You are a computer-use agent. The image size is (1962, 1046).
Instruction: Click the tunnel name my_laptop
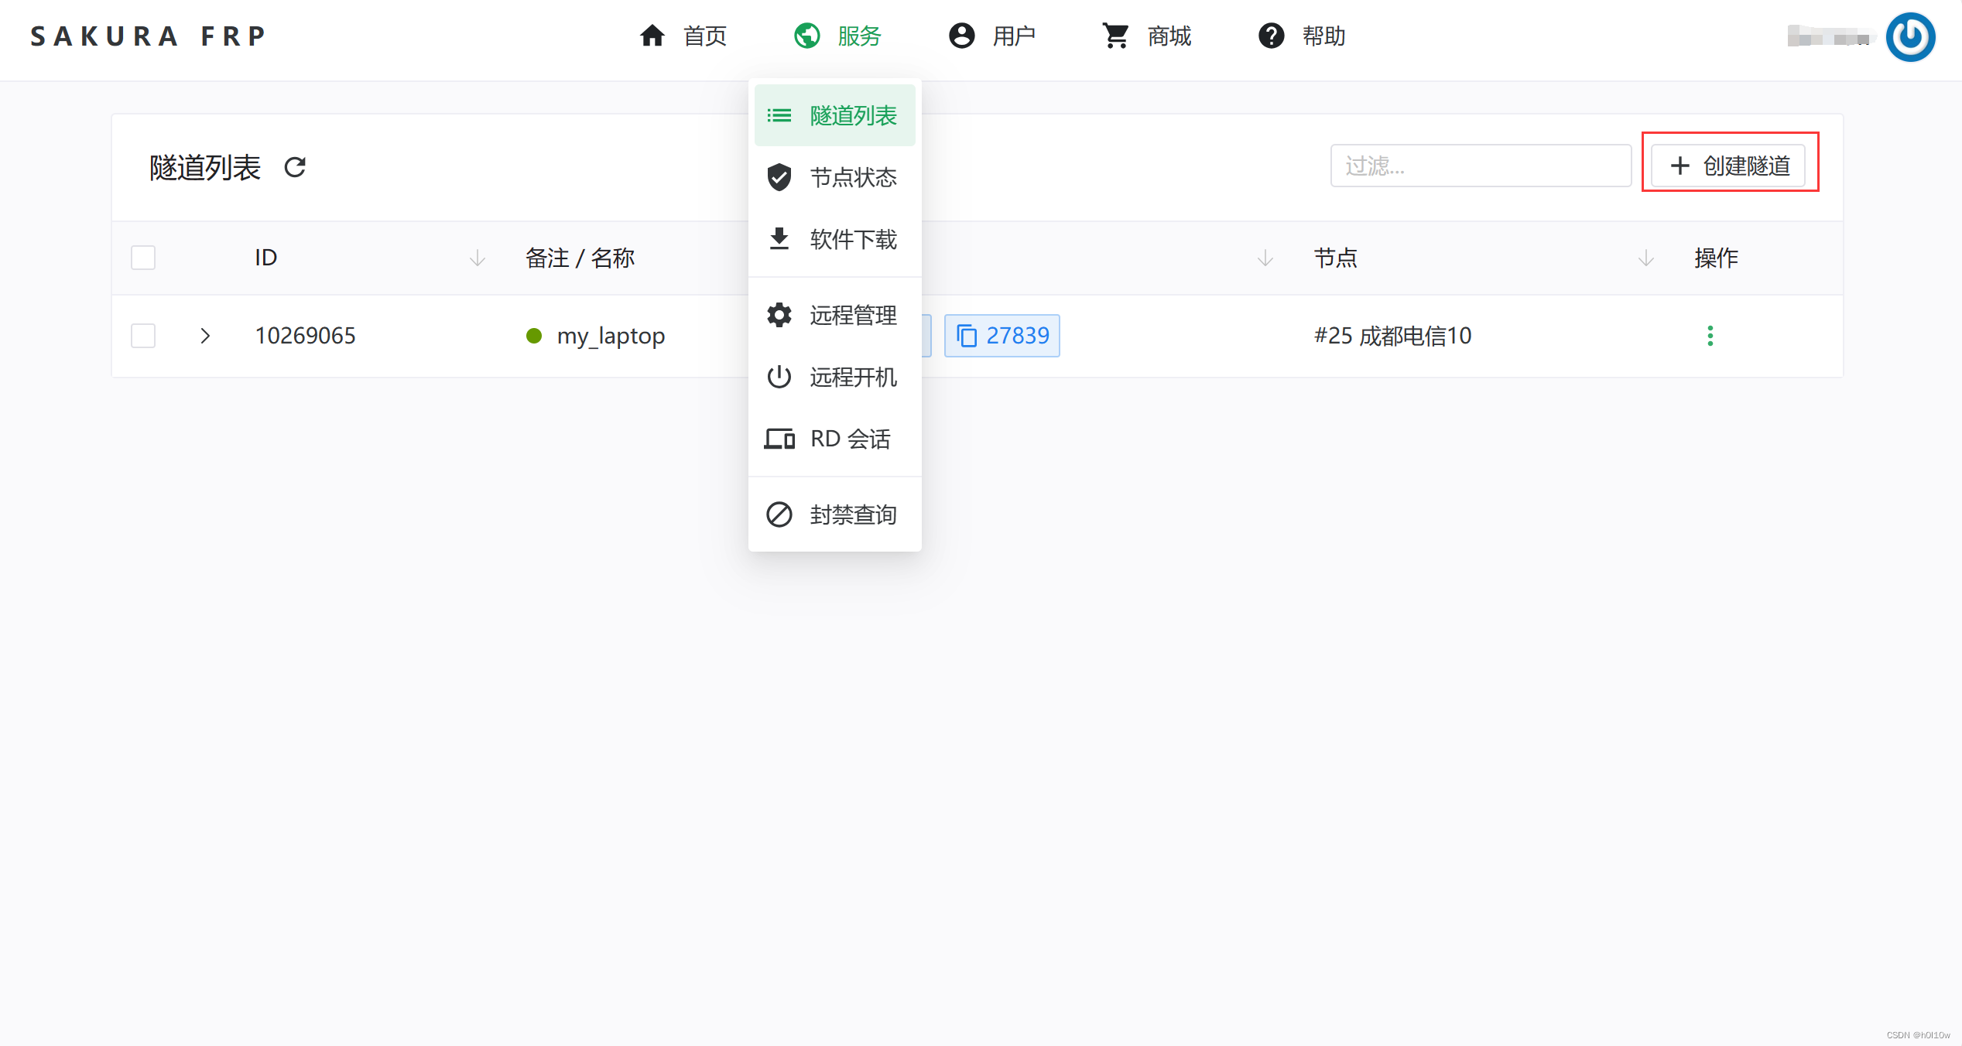[611, 336]
